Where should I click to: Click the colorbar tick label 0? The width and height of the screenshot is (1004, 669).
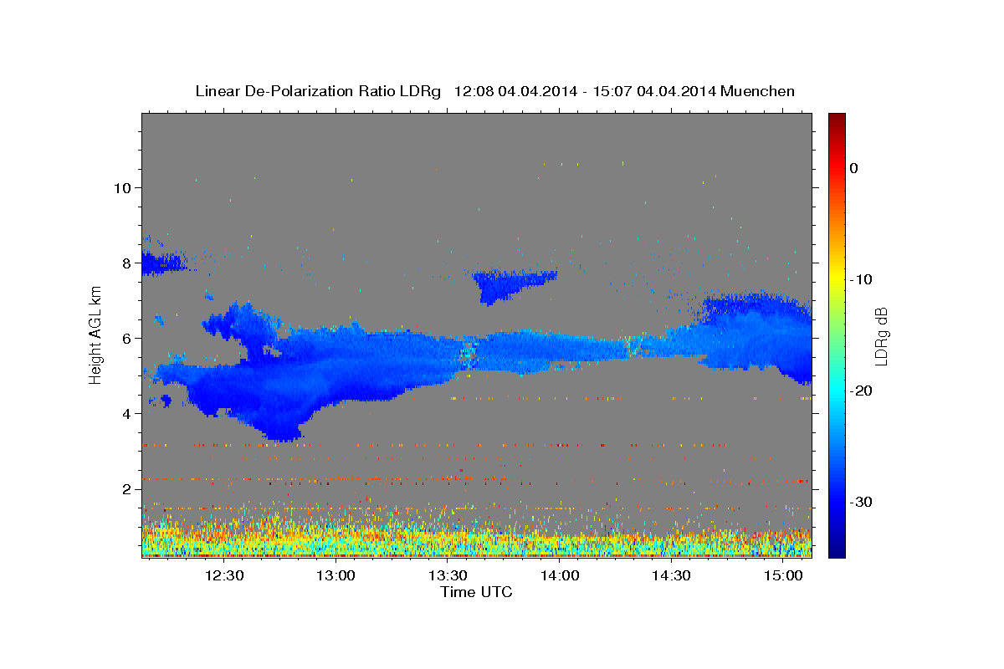point(853,167)
